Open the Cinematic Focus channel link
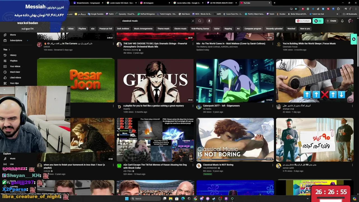 (290, 47)
